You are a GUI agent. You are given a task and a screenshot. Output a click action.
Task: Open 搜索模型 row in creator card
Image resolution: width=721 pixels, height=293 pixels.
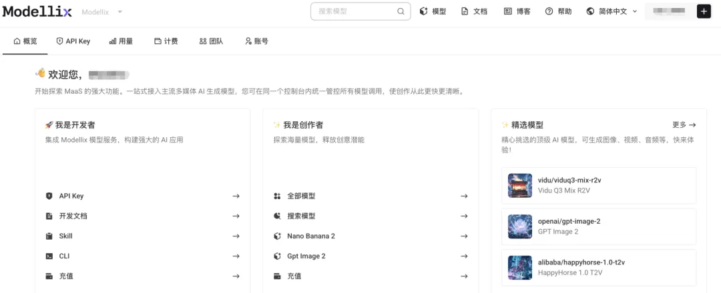(371, 216)
